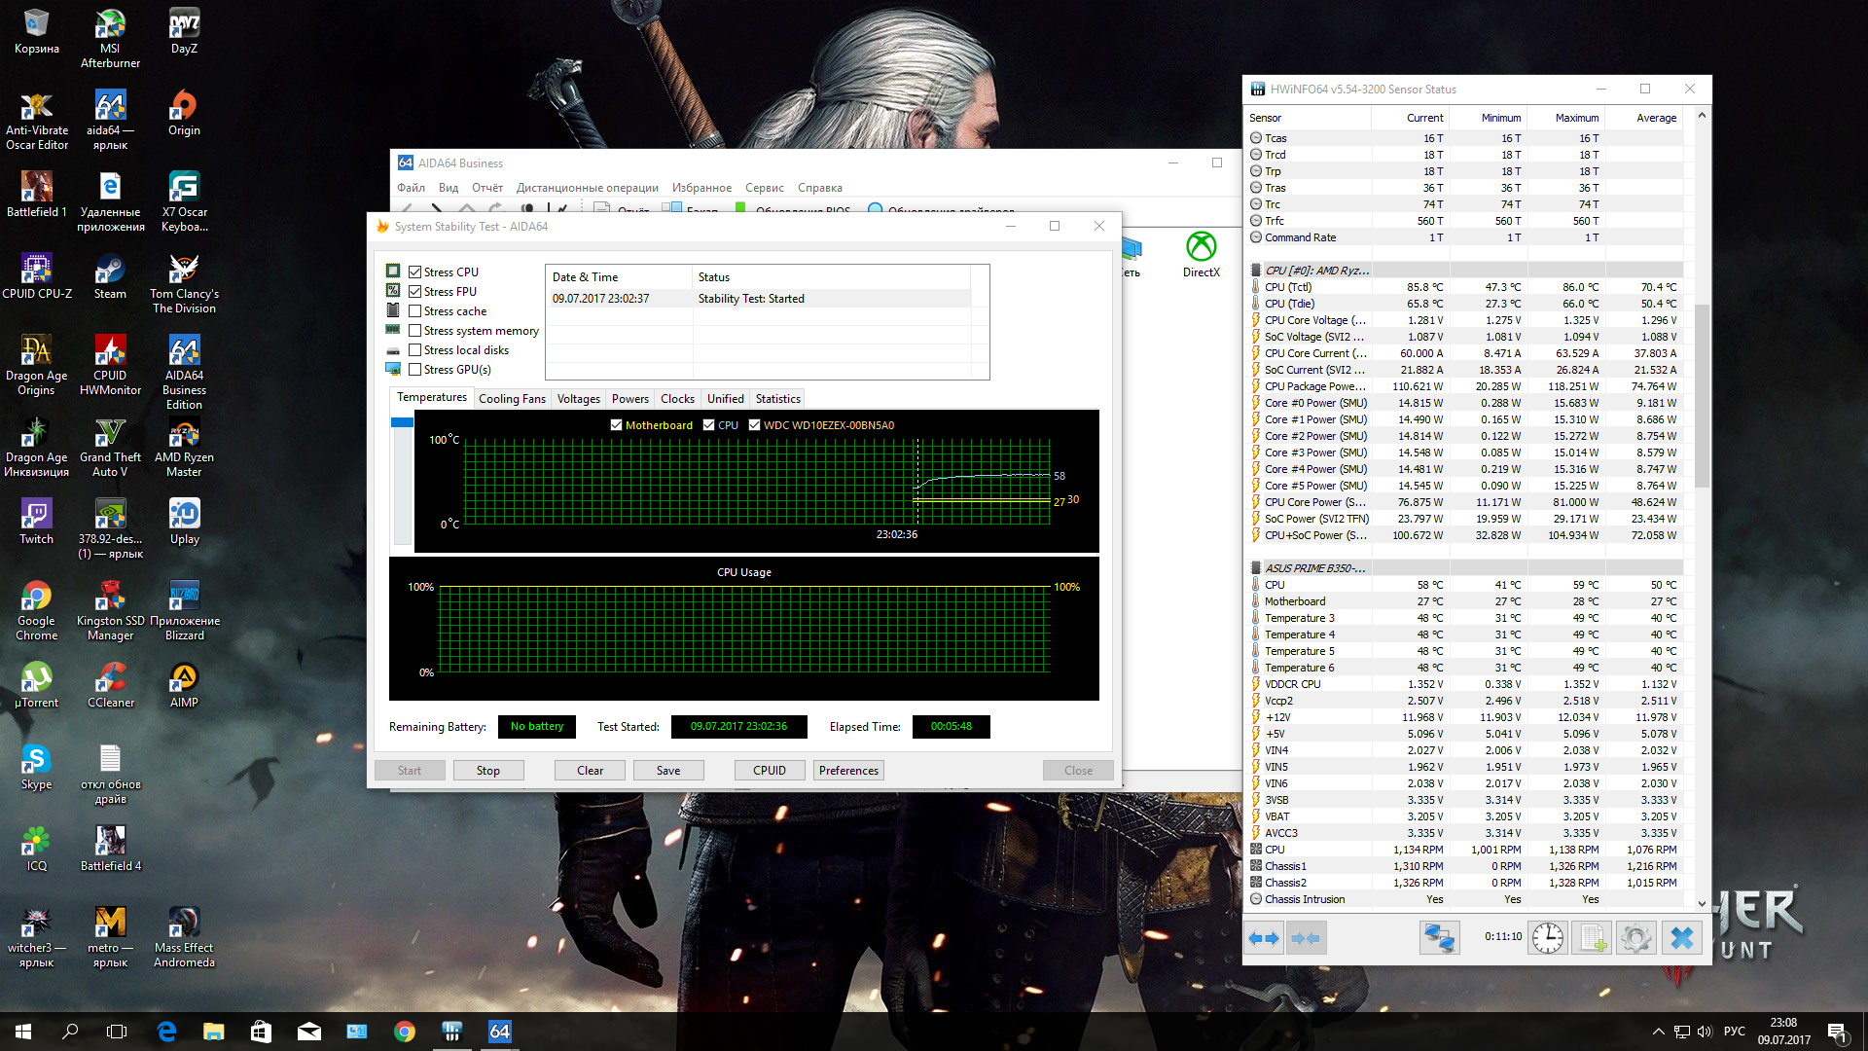Start logging sensors to file icon

(1592, 938)
